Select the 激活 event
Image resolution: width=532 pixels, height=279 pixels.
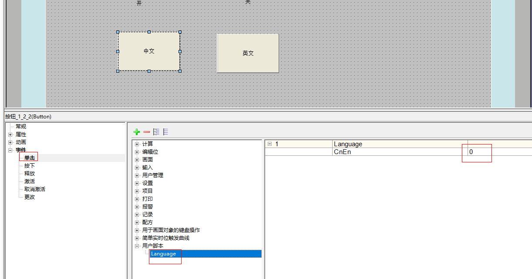pyautogui.click(x=30, y=182)
